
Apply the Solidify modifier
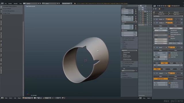[160, 26]
